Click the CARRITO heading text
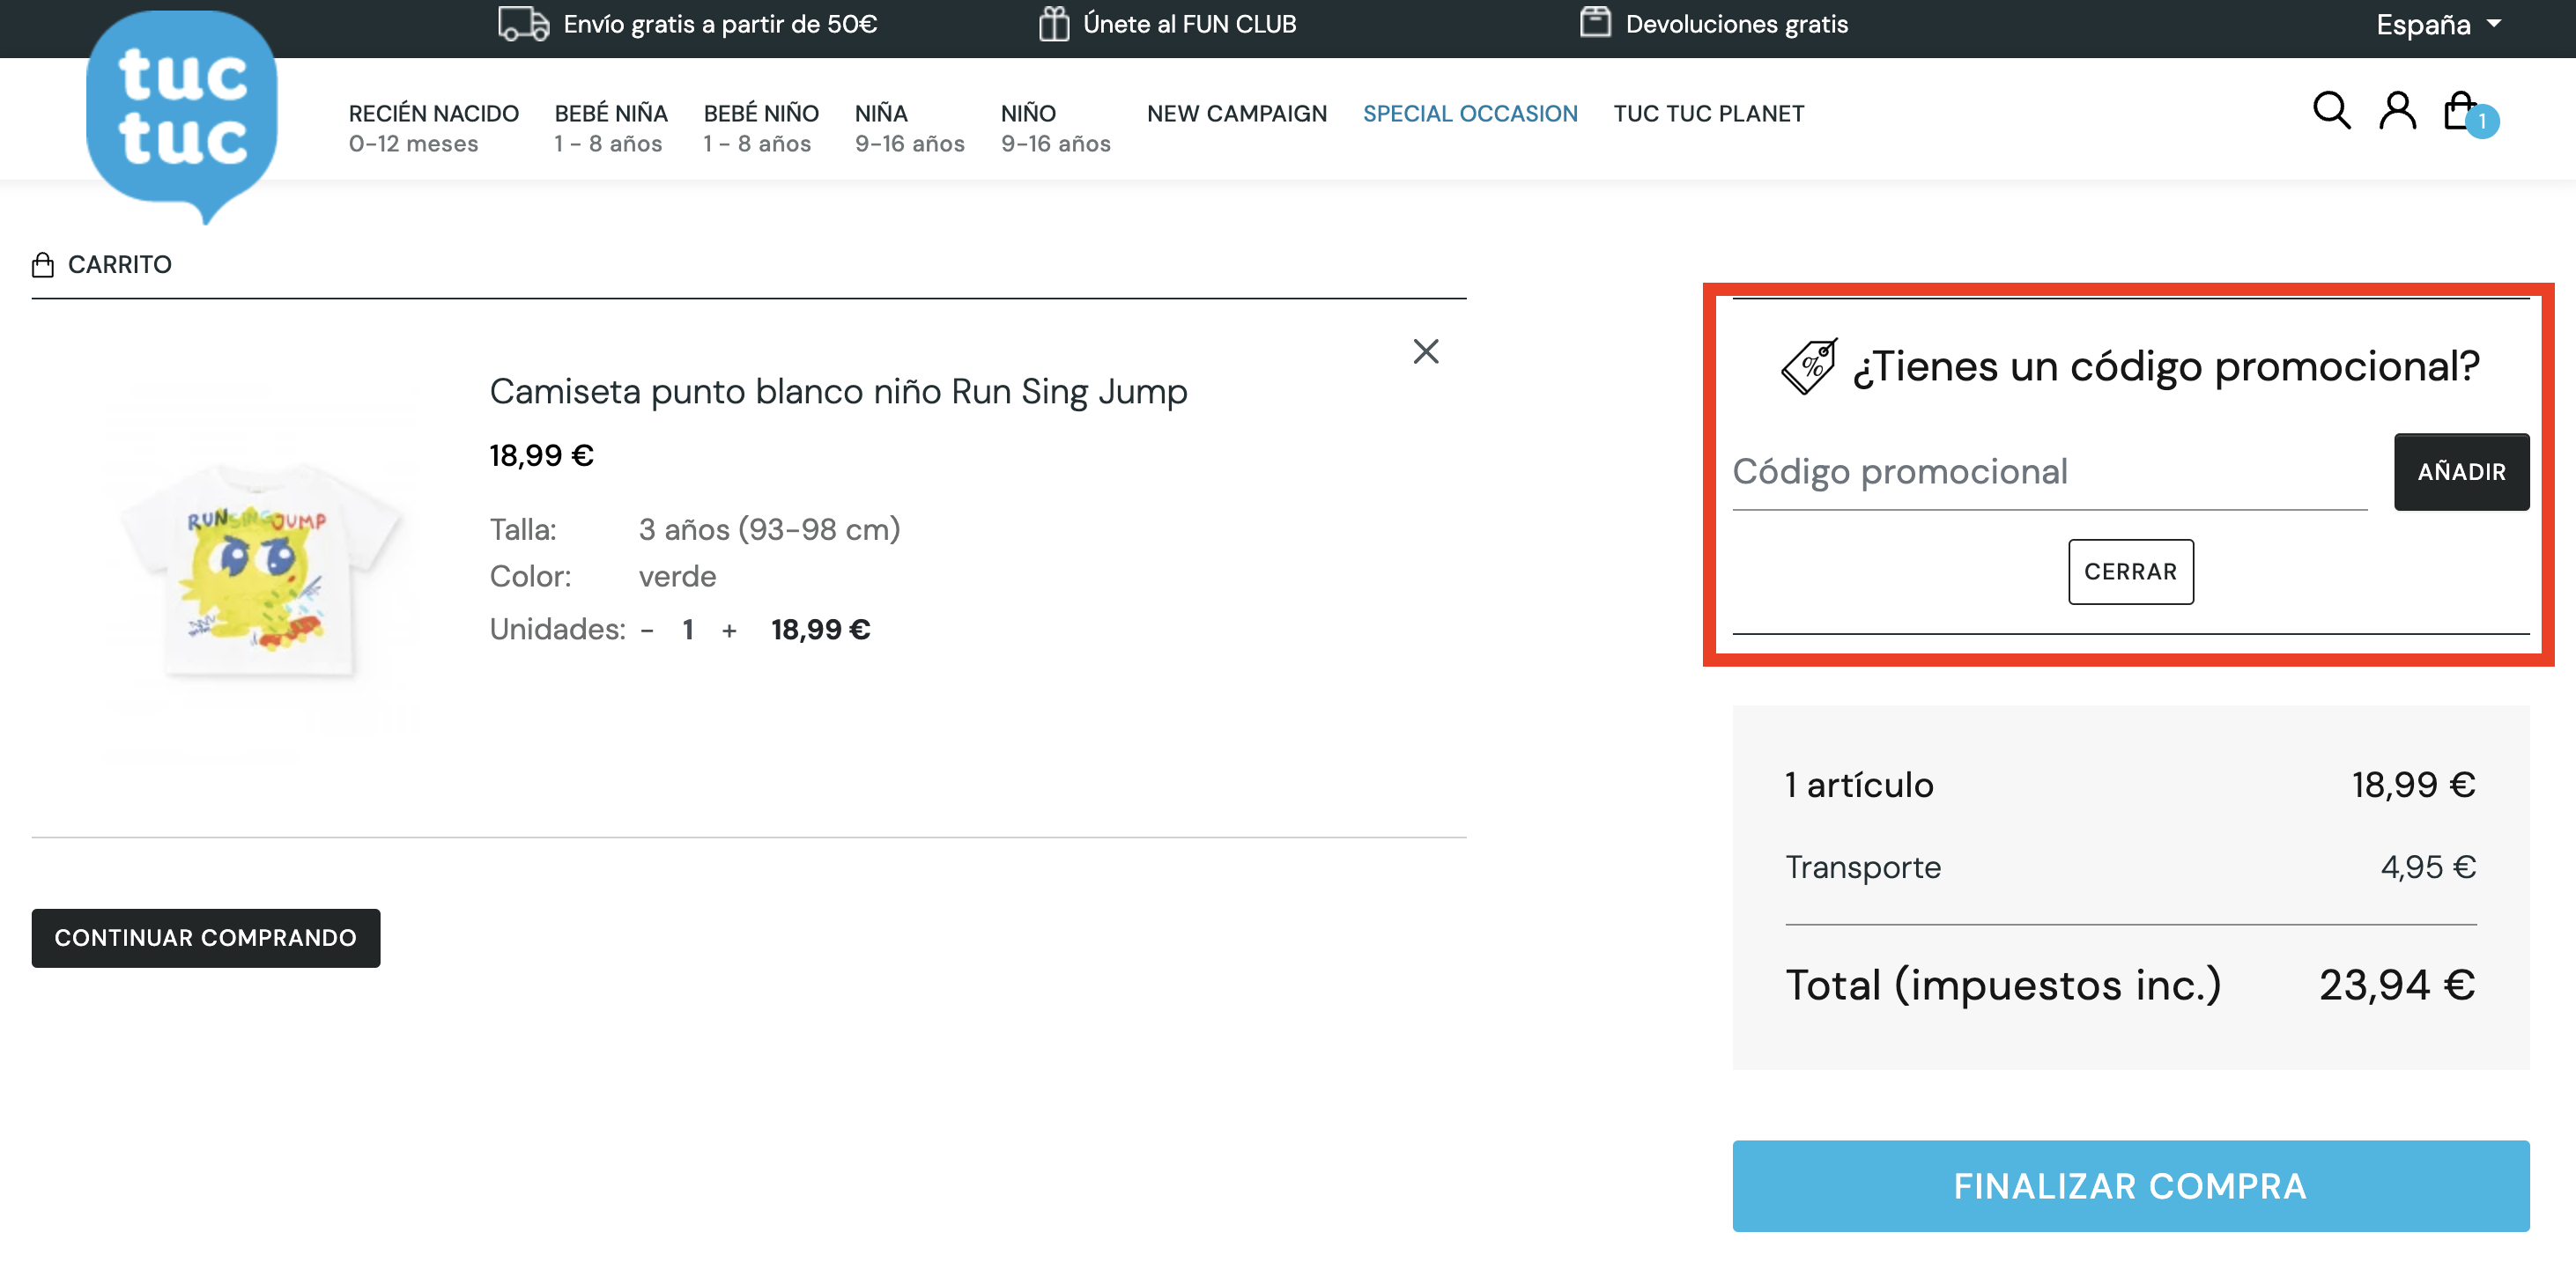Viewport: 2576px width, 1284px height. (119, 265)
